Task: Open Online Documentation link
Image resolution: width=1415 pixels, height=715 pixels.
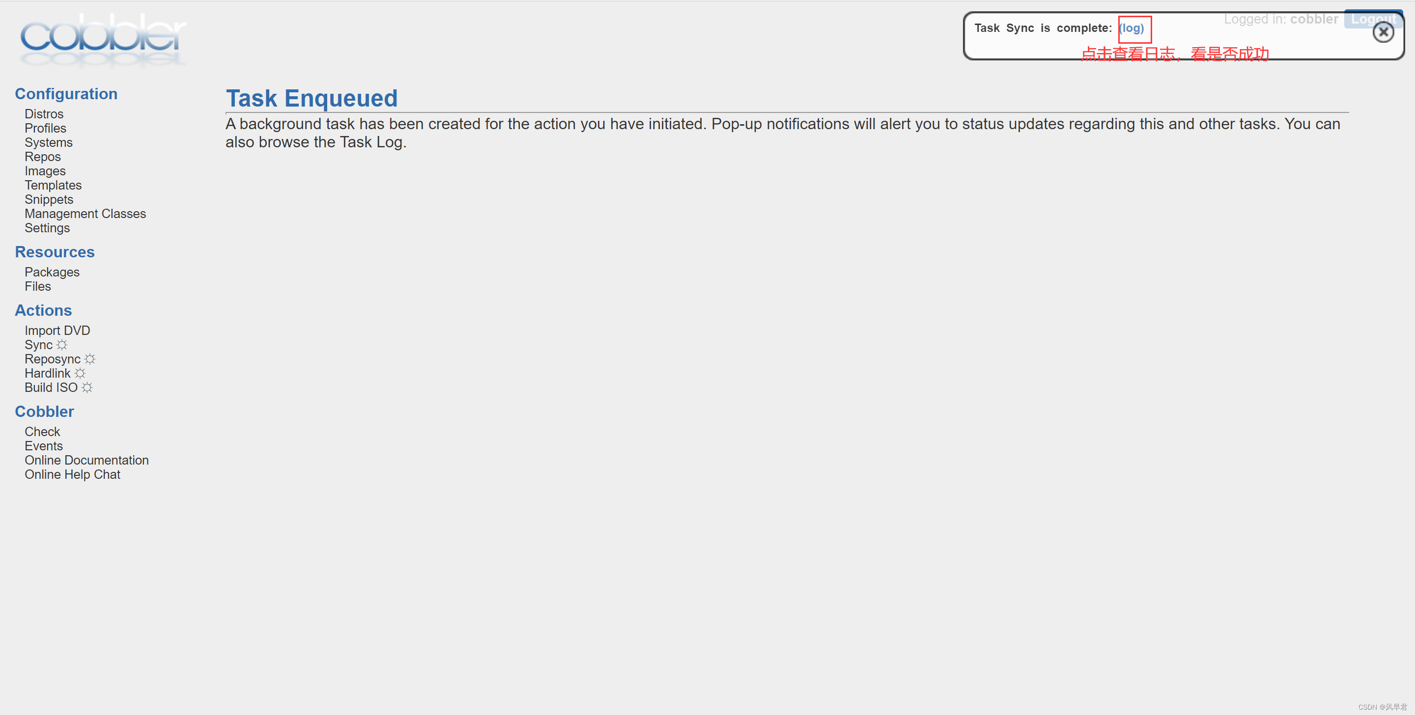Action: pos(86,460)
